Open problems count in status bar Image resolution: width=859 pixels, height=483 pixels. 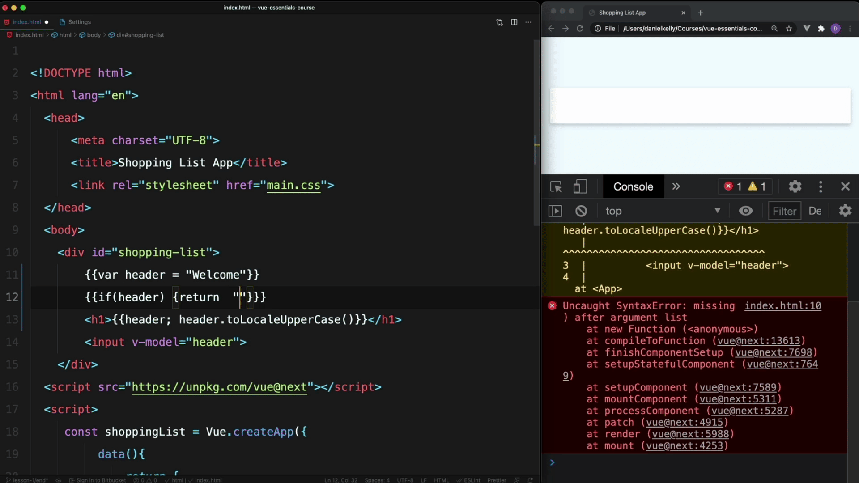tap(145, 480)
